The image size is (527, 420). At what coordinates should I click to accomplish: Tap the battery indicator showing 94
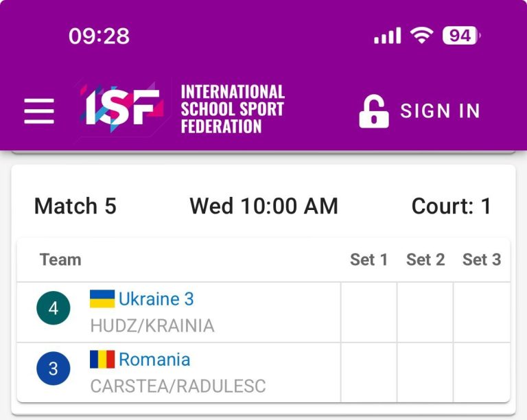click(x=461, y=35)
